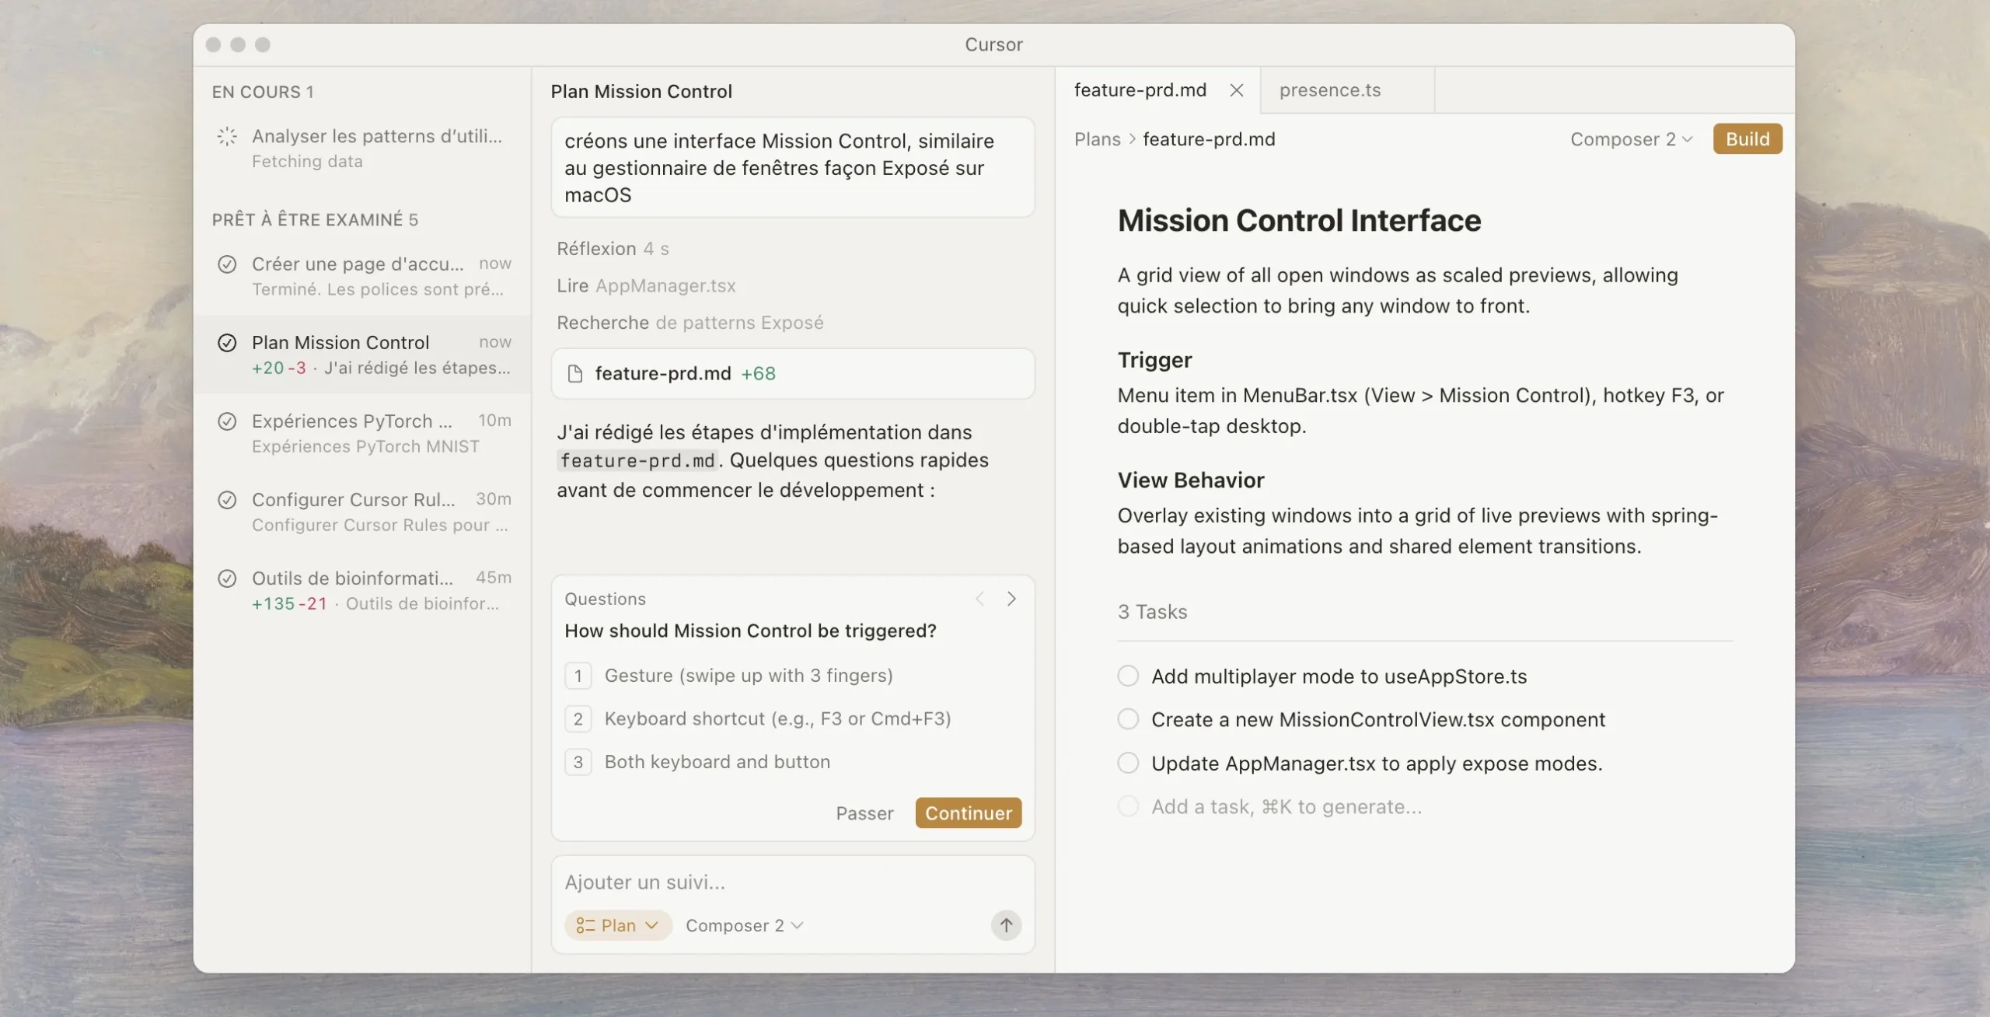Switch to the presence.ts tab

click(1330, 90)
